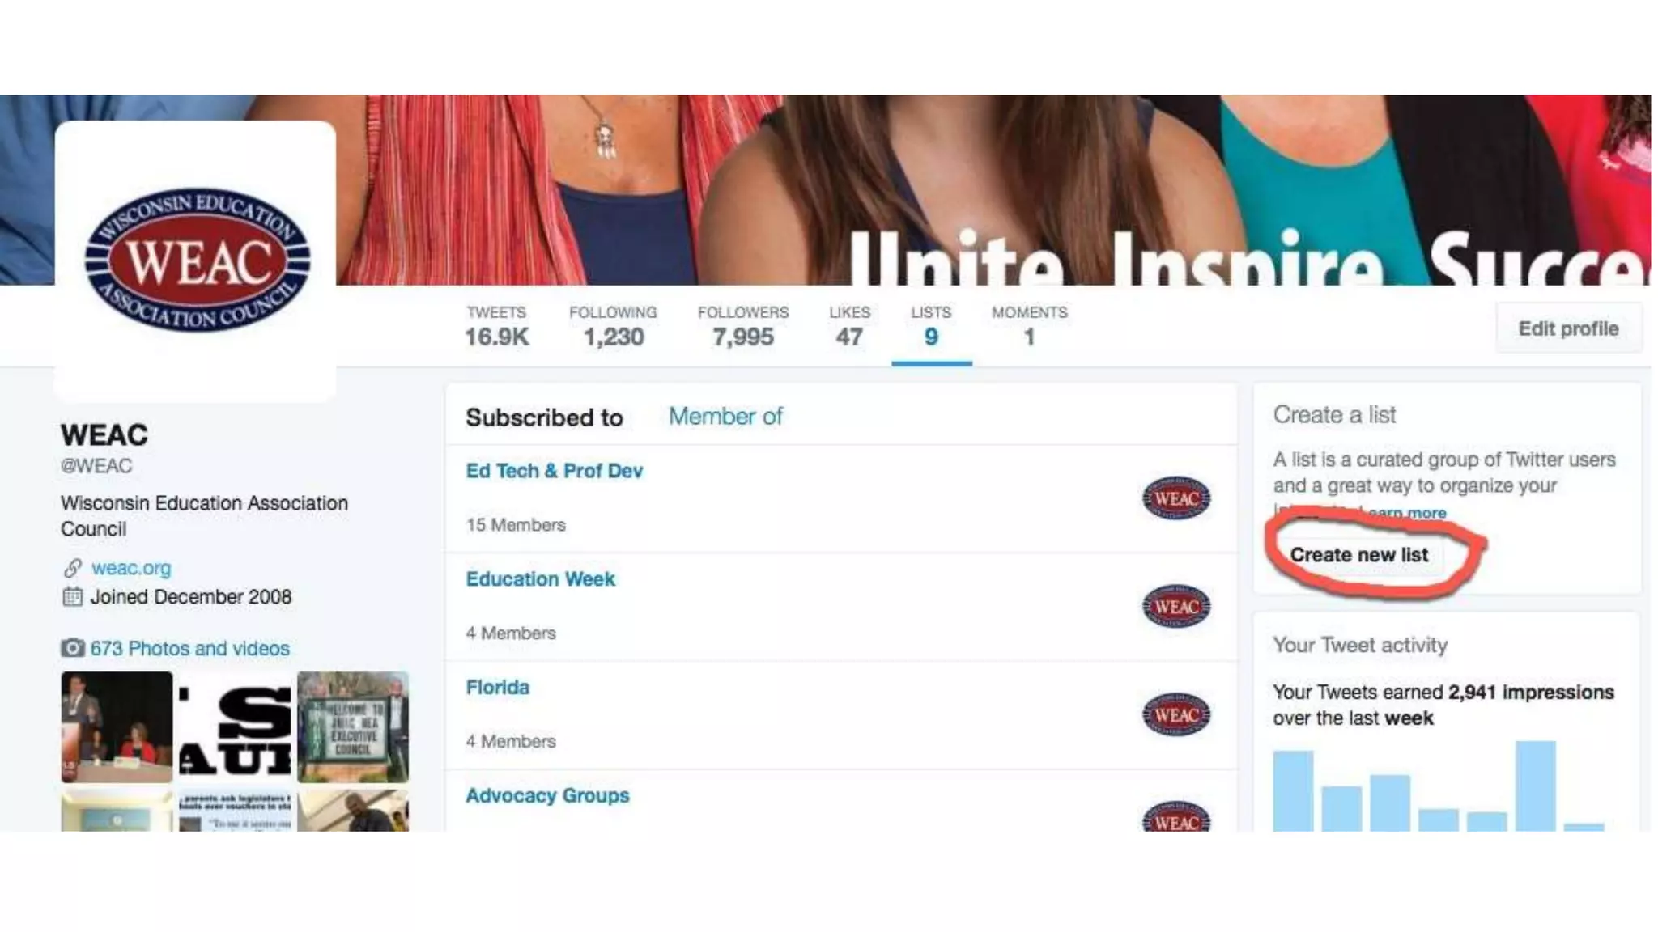The image size is (1658, 932).
Task: Click the Create new list button
Action: coord(1359,555)
